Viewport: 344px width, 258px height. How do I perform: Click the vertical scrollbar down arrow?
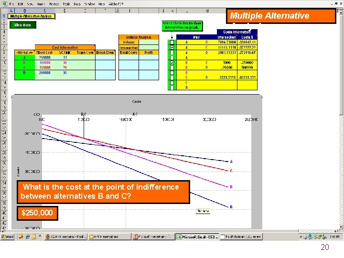[341, 227]
